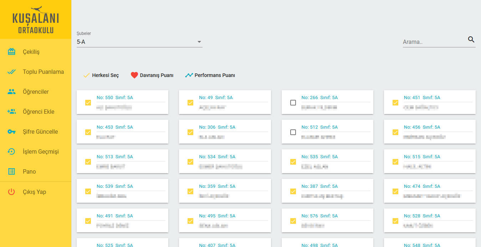Viewport: 481px width, 247px height.
Task: Click the Arama search input field
Action: click(433, 42)
